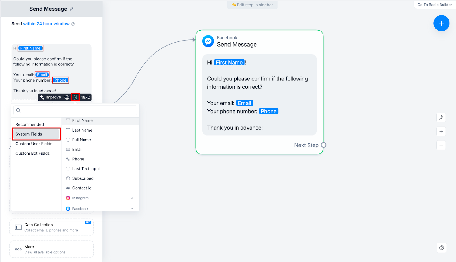
Task: Open the help question mark icon
Action: [441, 248]
